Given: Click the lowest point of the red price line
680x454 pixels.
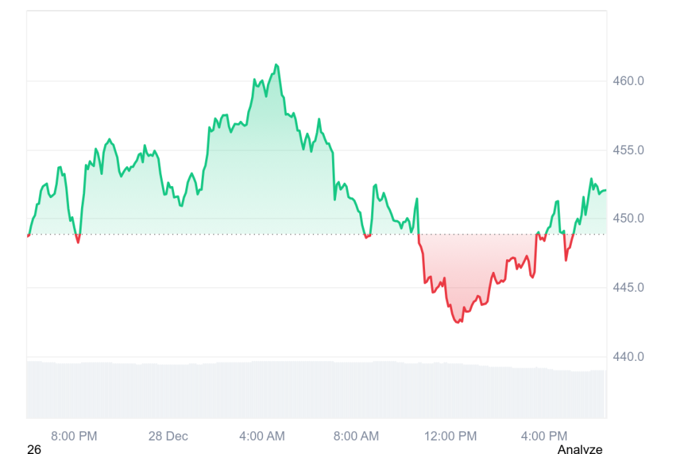Looking at the screenshot, I should pyautogui.click(x=457, y=322).
